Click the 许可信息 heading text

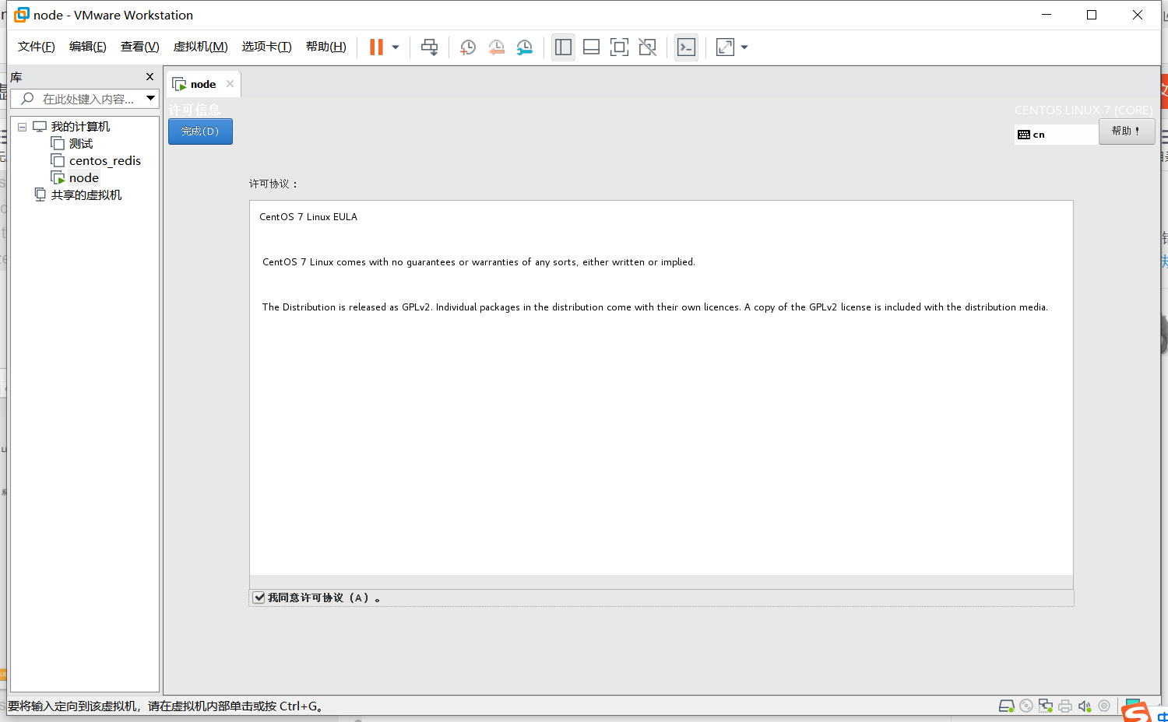click(x=195, y=110)
